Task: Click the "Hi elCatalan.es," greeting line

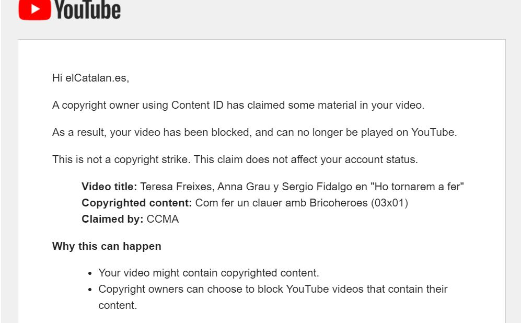Action: pos(90,78)
